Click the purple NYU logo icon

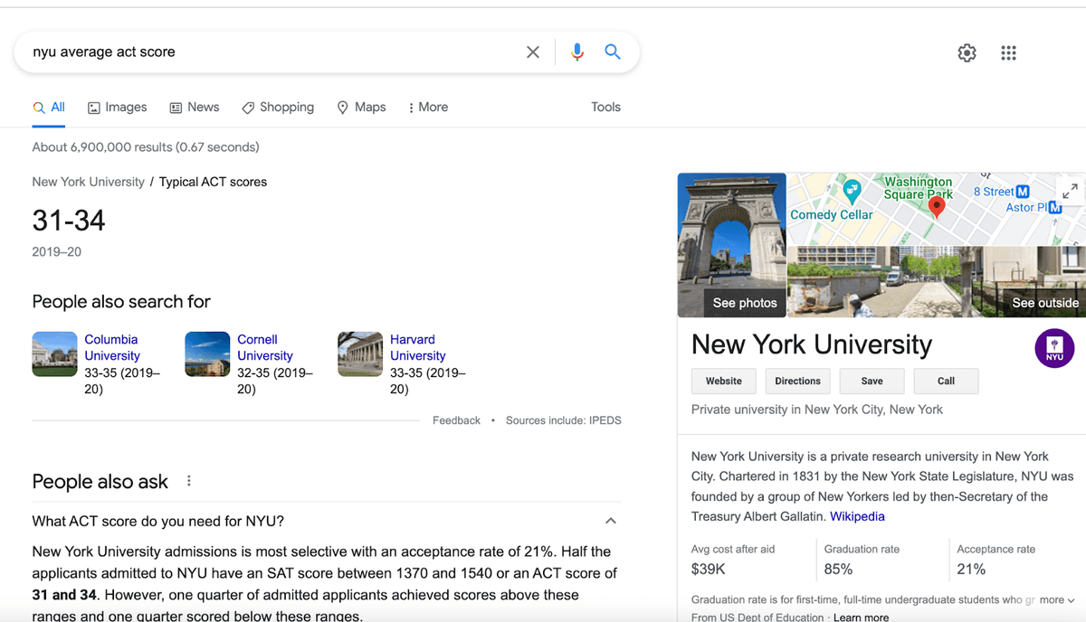pyautogui.click(x=1054, y=348)
